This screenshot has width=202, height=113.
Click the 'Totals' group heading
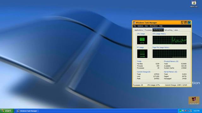[139, 62]
